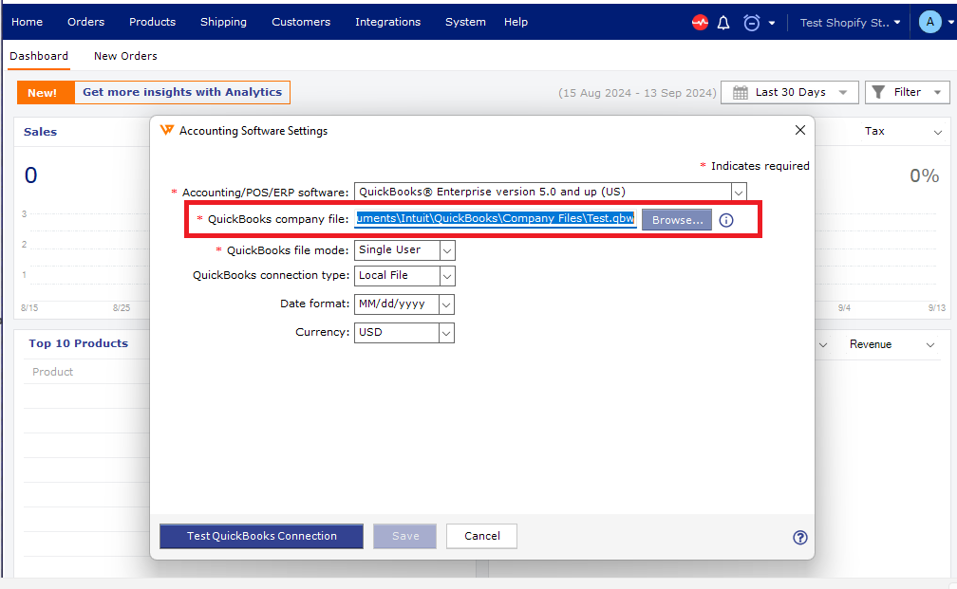The image size is (957, 589).
Task: Open the Accounting/POS/ERP software dropdown
Action: click(550, 192)
